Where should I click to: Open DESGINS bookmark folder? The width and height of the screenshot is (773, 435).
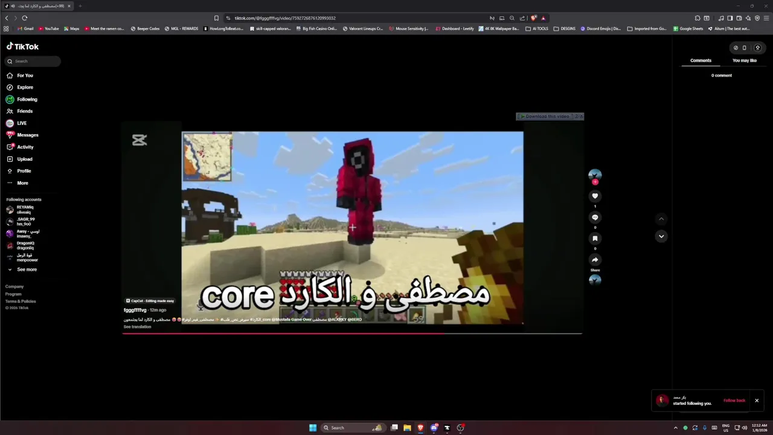(x=565, y=28)
